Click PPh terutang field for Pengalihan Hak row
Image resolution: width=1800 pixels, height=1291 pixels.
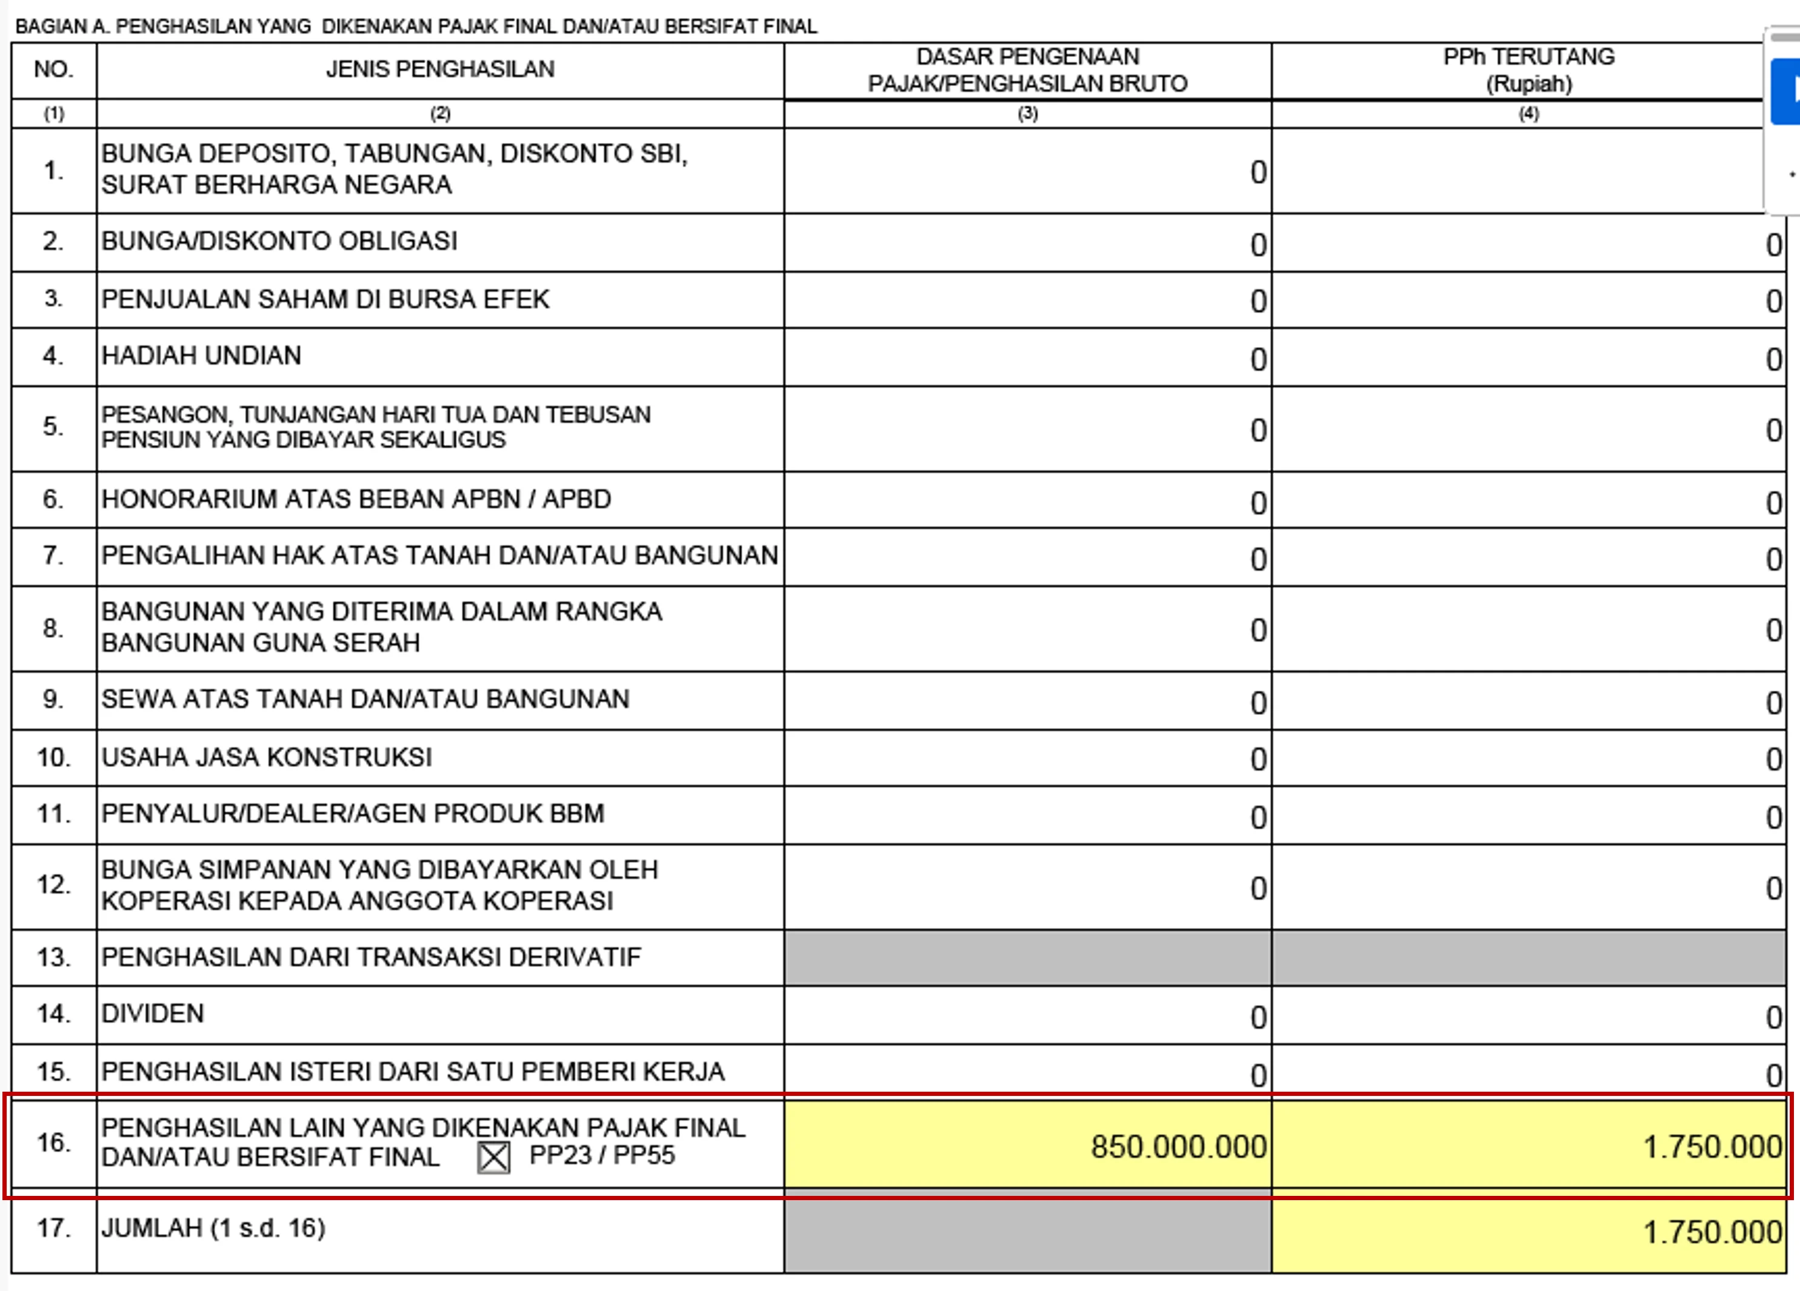(x=1528, y=558)
